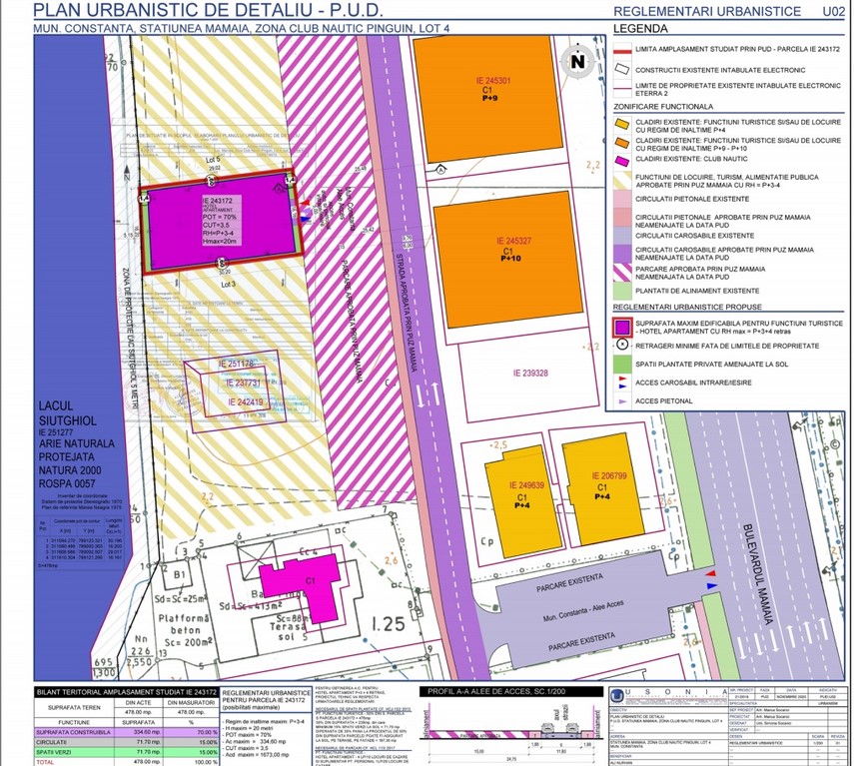Click the SUPRAFATA CONSTRUIBILA table row
Image resolution: width=854 pixels, height=766 pixels.
(x=127, y=732)
